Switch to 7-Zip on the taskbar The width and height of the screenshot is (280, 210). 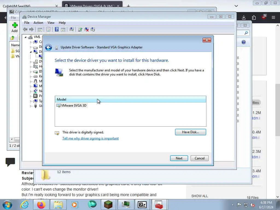tap(142, 205)
